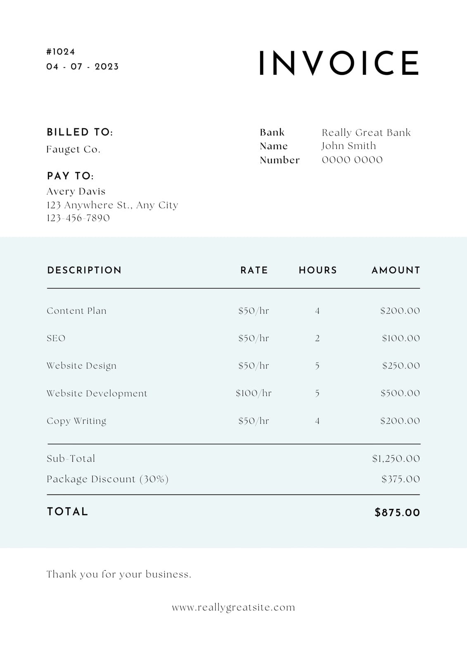Click the $100/hr rate for Website Development
467x661 pixels.
click(x=254, y=393)
